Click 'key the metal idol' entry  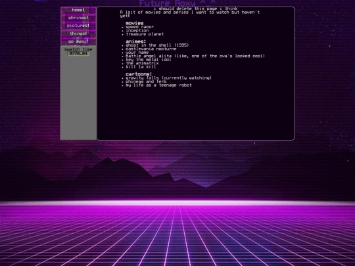pos(149,60)
